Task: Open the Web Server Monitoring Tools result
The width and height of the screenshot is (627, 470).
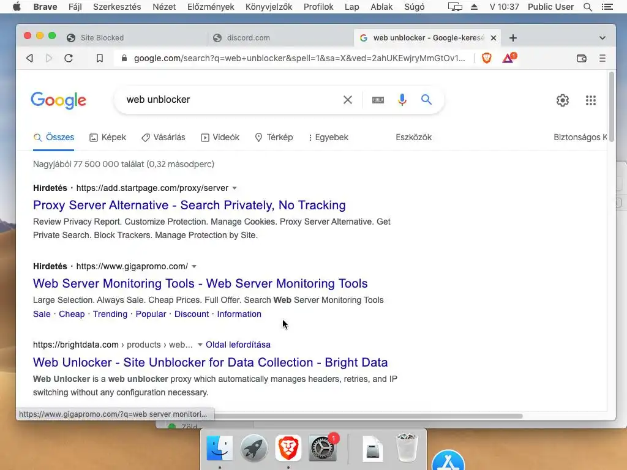Action: pos(200,283)
